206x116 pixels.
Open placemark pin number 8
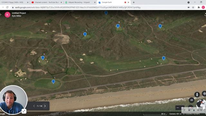click(118, 26)
